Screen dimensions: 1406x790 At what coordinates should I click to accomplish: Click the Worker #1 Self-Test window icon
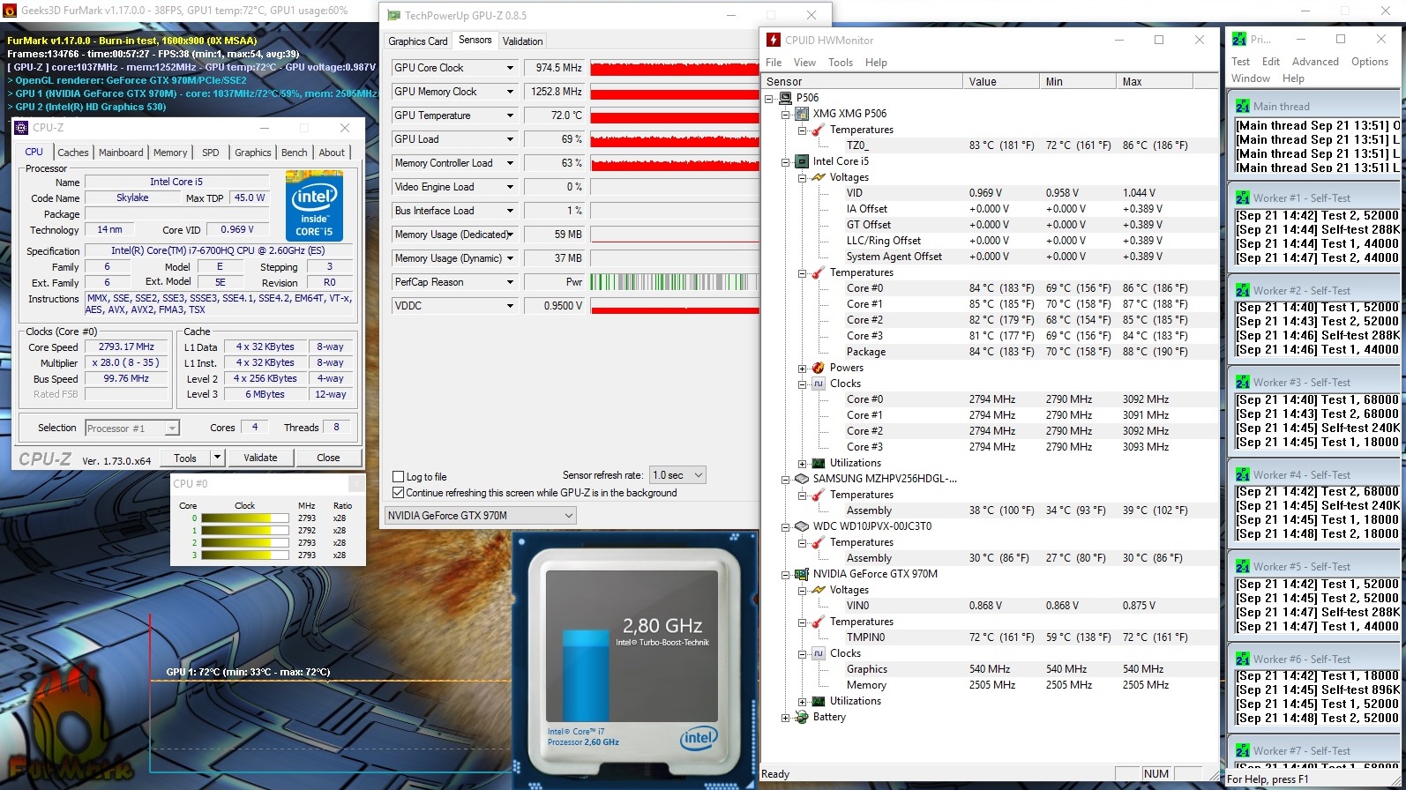tap(1242, 198)
